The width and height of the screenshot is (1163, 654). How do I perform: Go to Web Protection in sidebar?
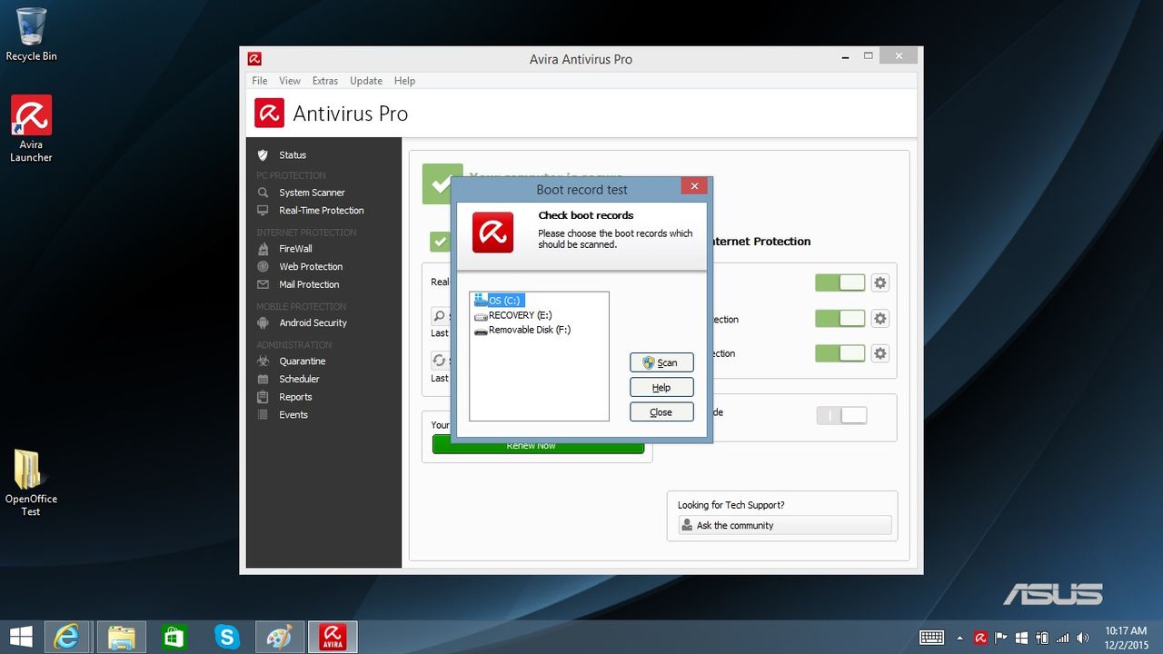coord(301,267)
